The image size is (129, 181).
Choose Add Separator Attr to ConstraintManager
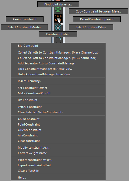pos(58,63)
